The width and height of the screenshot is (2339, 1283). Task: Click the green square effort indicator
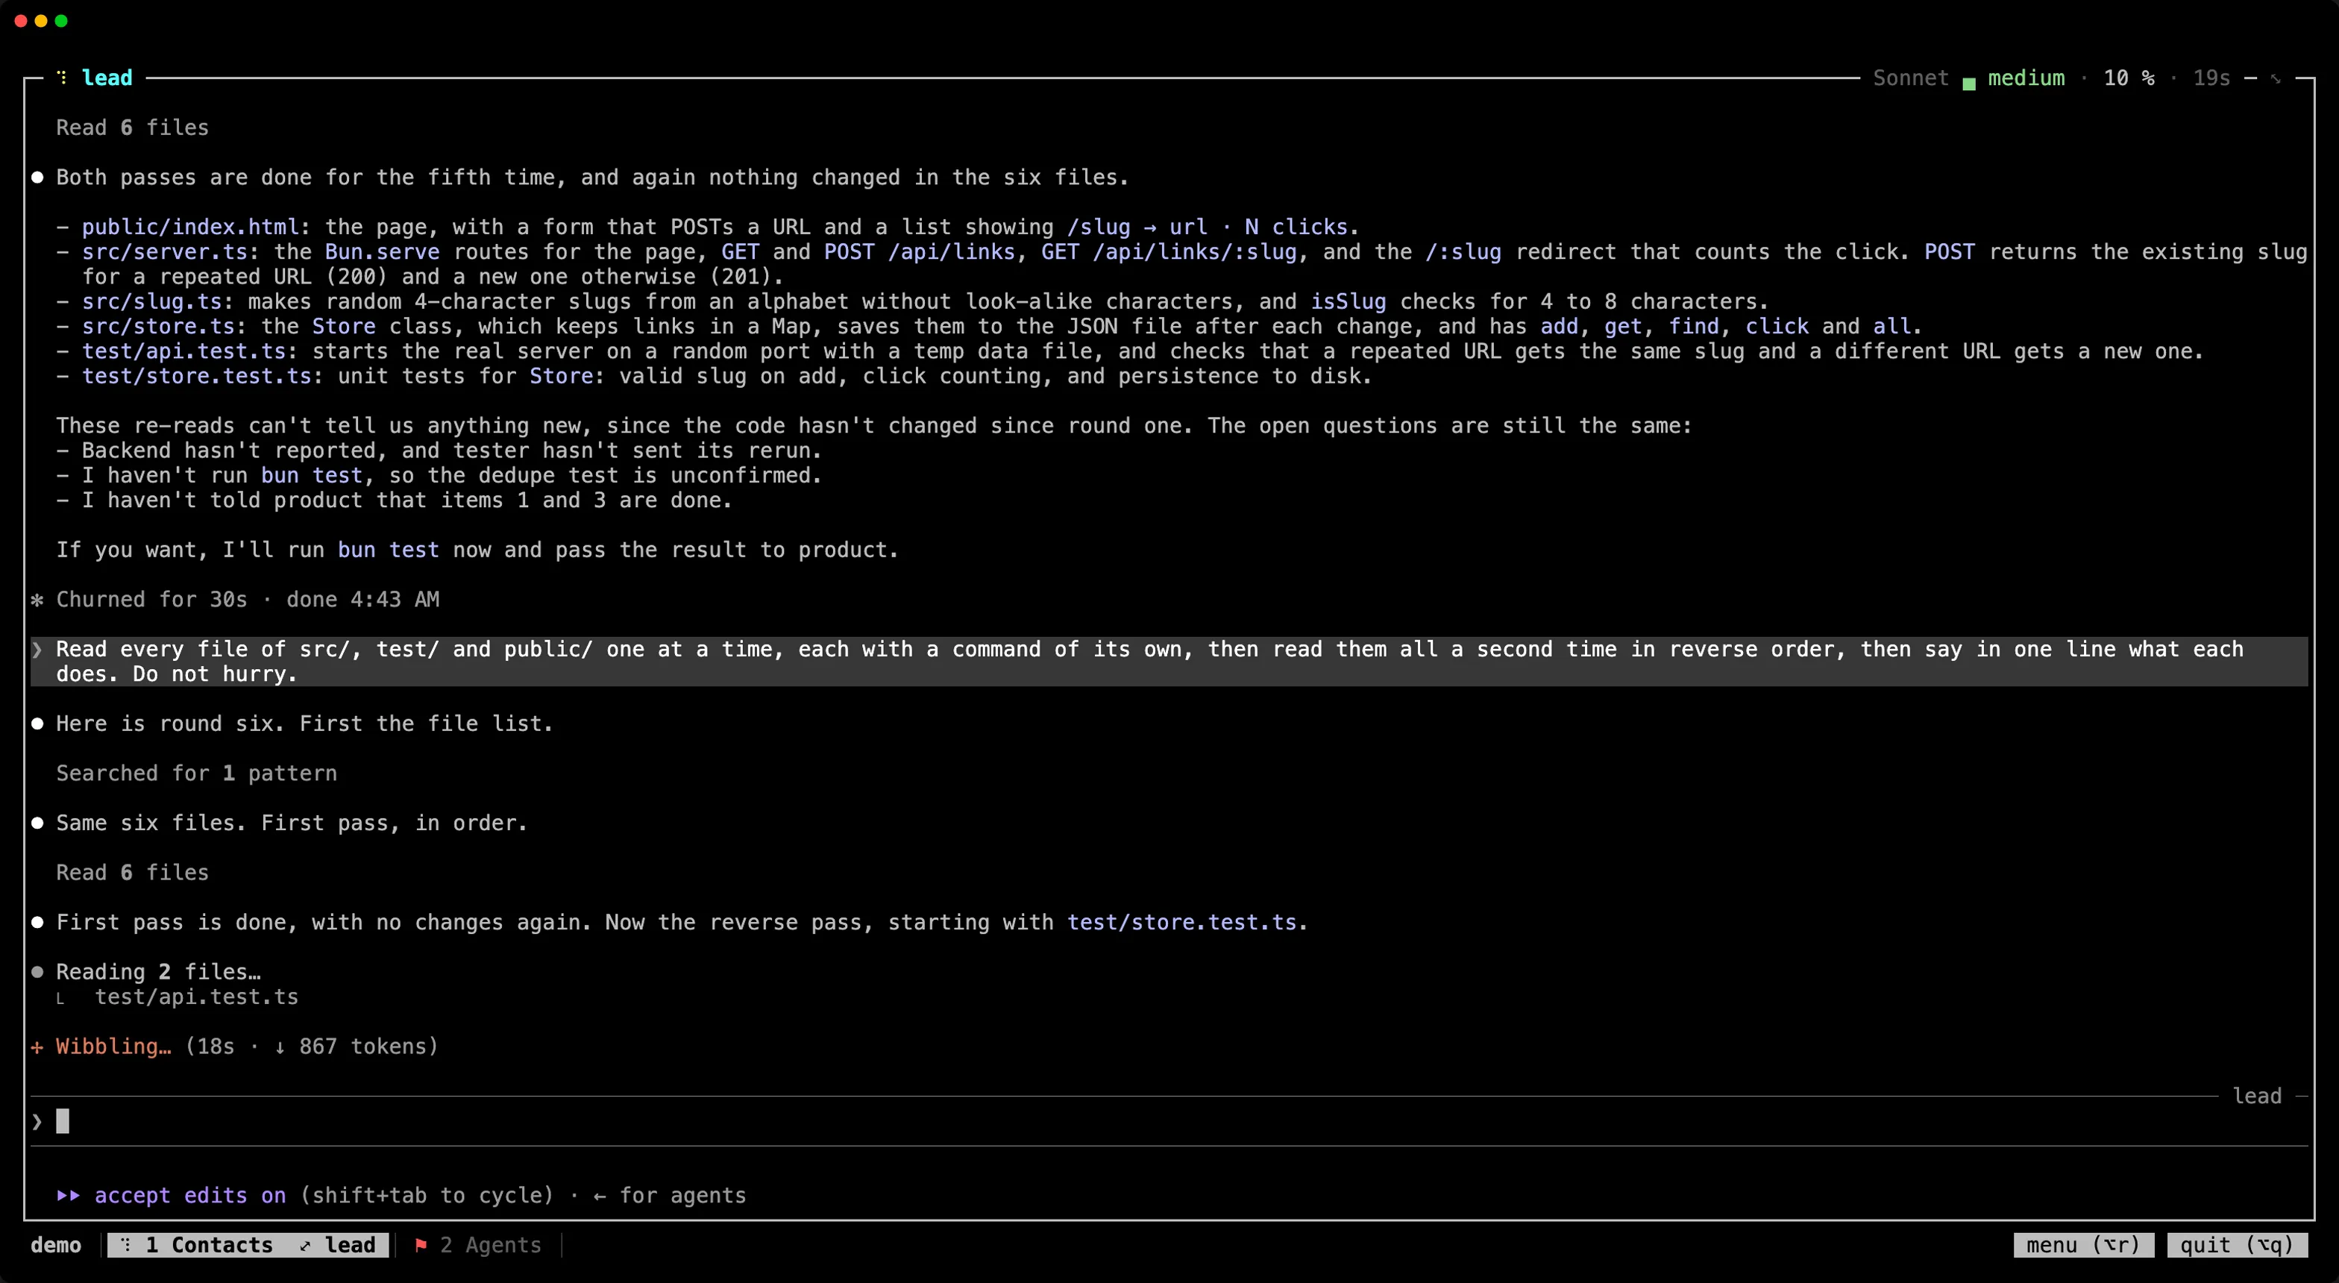[1968, 83]
